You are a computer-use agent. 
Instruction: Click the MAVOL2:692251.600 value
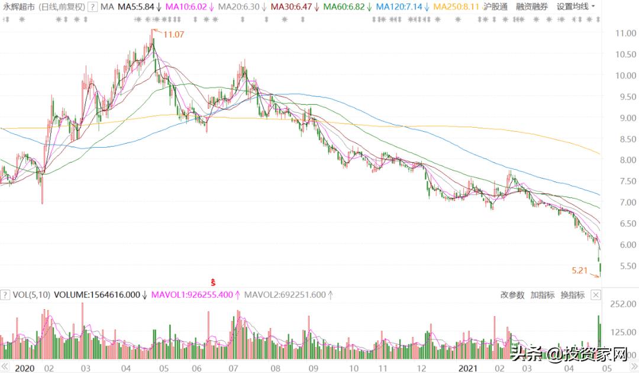[x=285, y=295]
